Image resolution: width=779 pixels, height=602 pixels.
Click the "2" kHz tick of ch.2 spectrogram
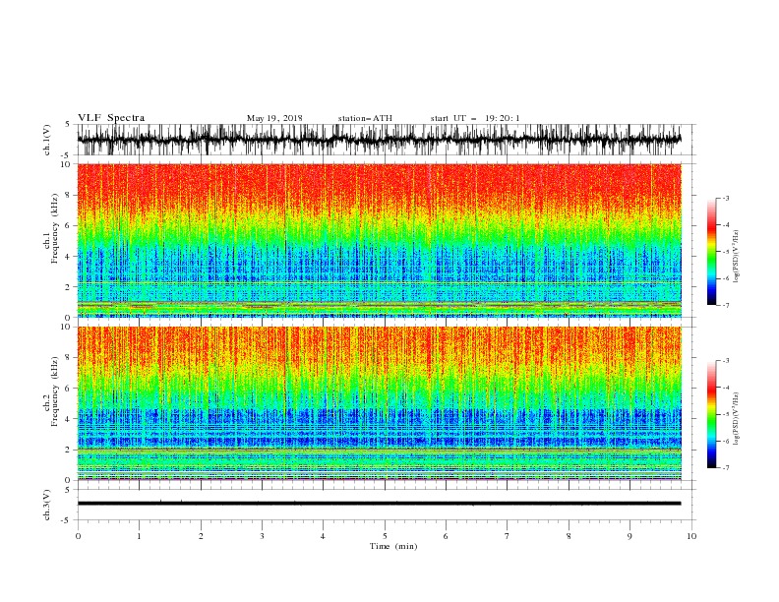point(69,450)
